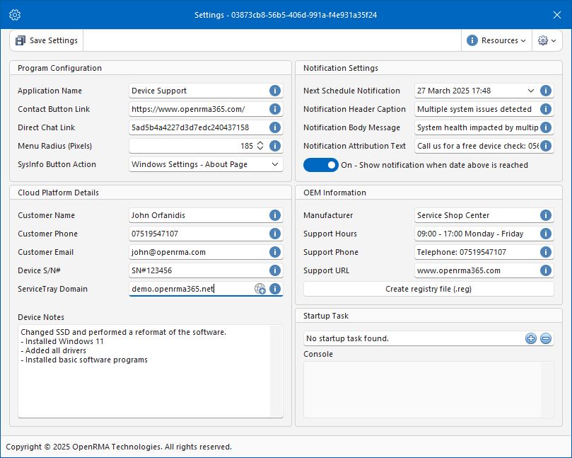This screenshot has height=458, width=572.
Task: Click info icon beside Direct Chat Link
Action: point(275,127)
